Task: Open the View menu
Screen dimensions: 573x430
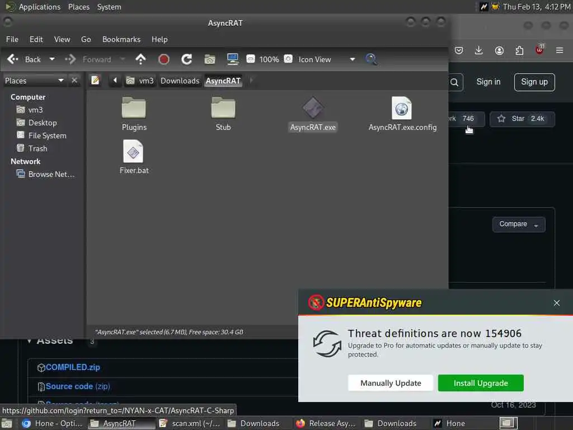Action: coord(62,40)
